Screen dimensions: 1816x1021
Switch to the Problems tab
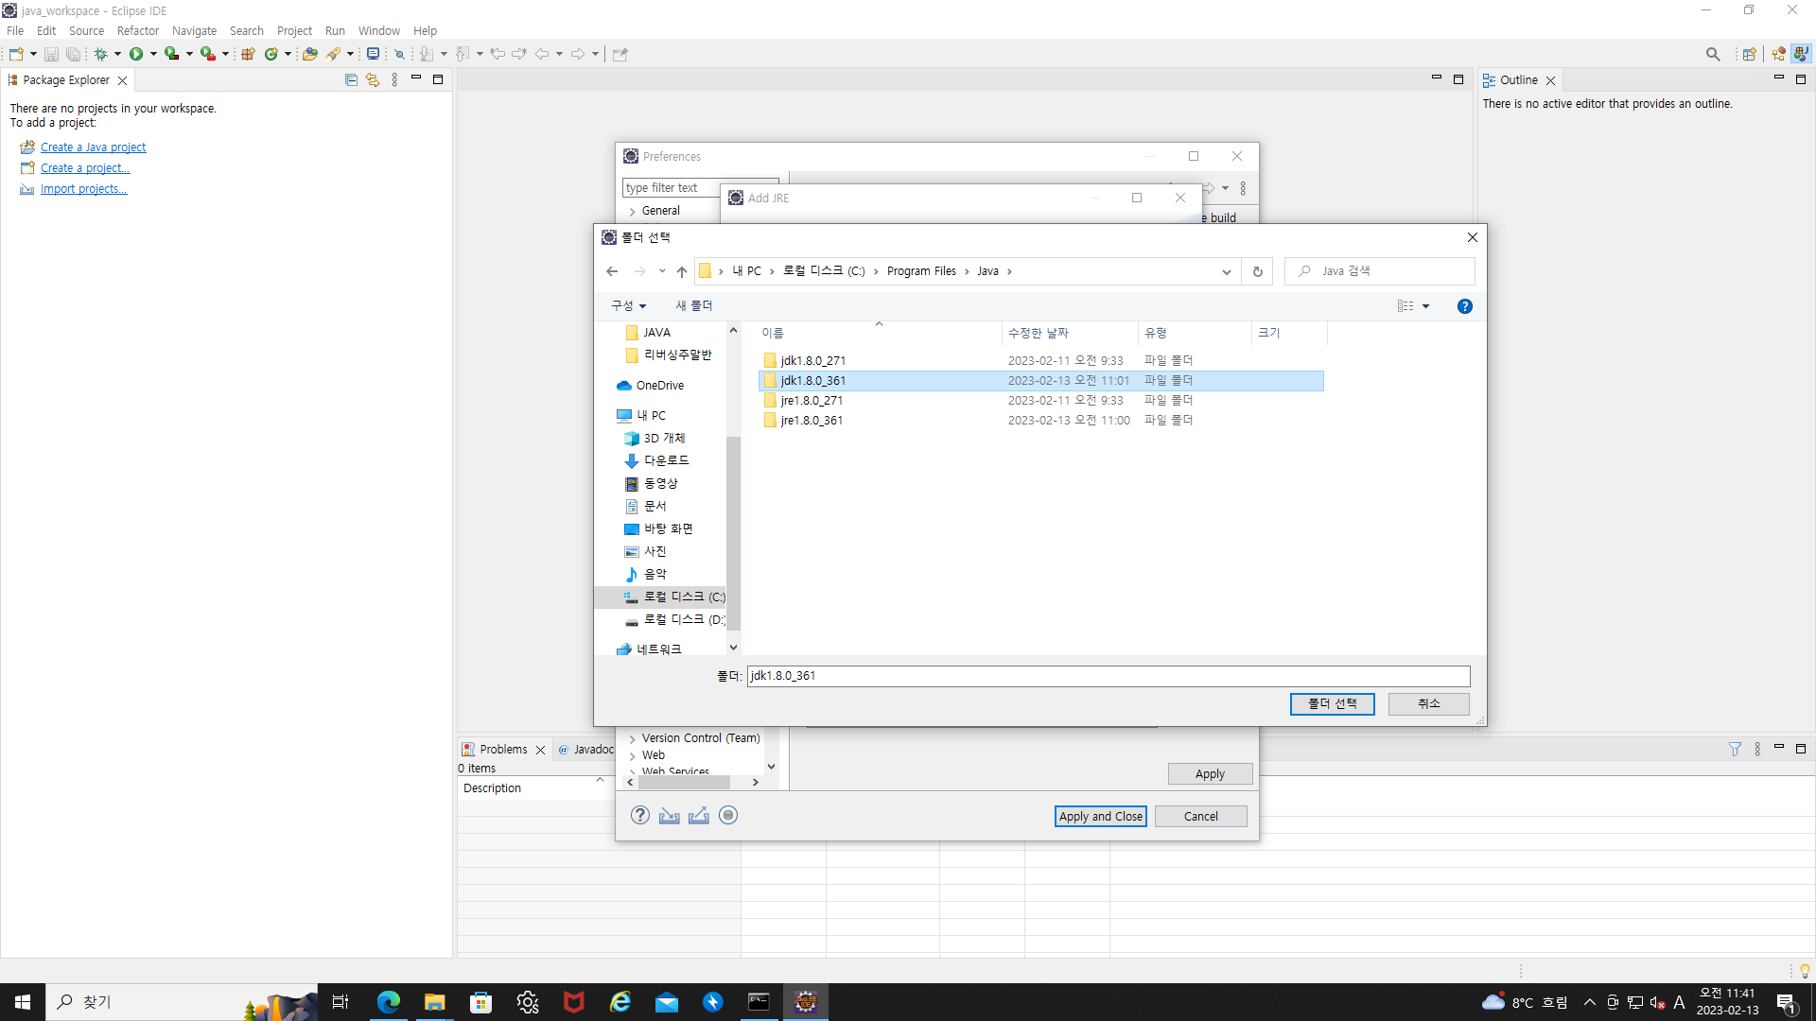tap(503, 749)
